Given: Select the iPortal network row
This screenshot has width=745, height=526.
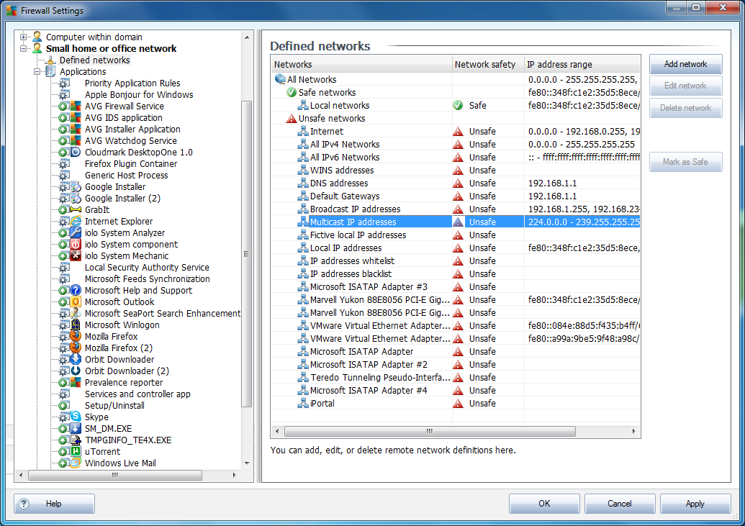Looking at the screenshot, I should click(x=456, y=404).
